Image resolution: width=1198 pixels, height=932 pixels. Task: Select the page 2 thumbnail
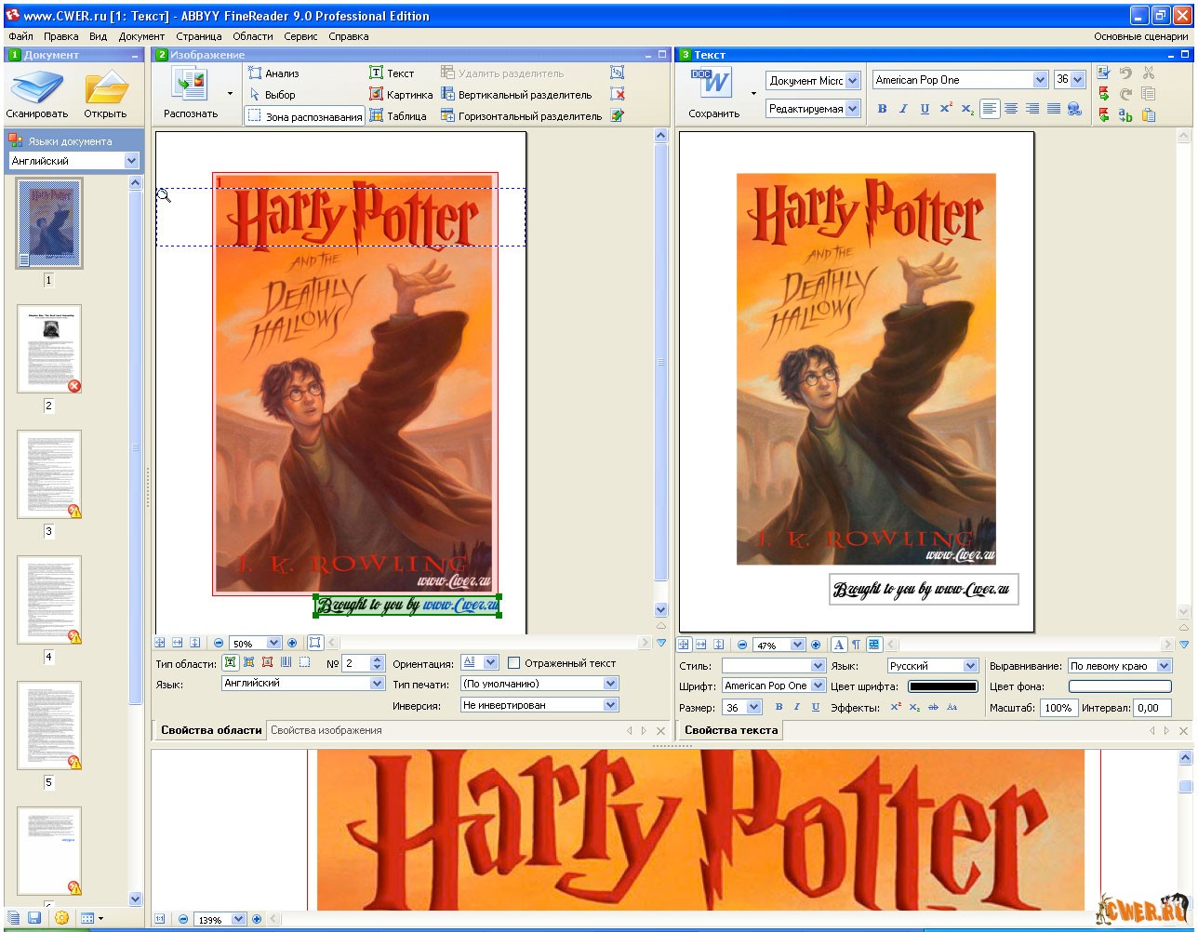(x=49, y=349)
